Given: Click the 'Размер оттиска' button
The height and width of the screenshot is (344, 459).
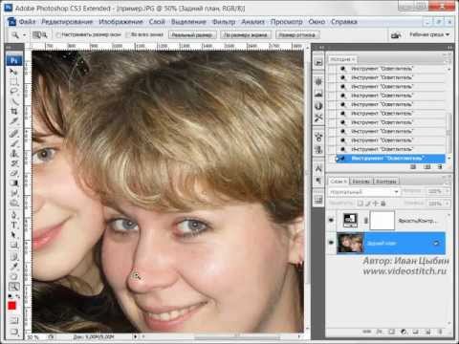Looking at the screenshot, I should pos(297,34).
